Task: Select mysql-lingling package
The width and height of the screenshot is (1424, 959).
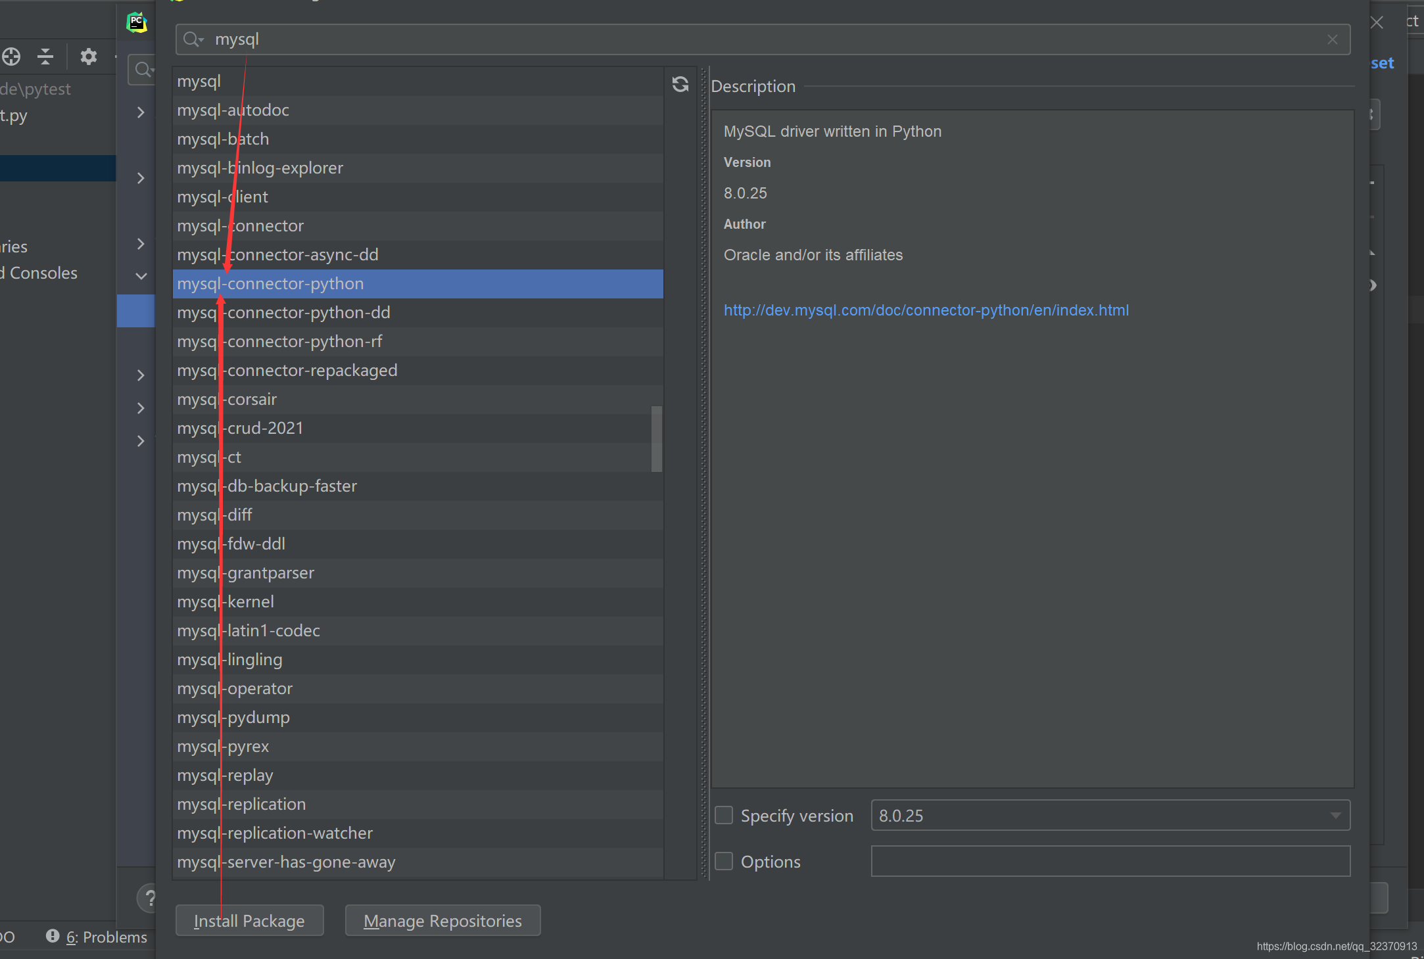Action: tap(418, 660)
